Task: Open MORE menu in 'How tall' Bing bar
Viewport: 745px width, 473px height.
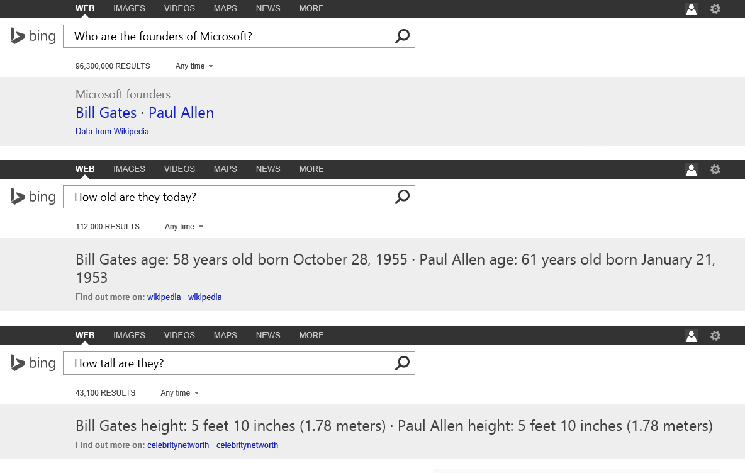Action: (311, 336)
